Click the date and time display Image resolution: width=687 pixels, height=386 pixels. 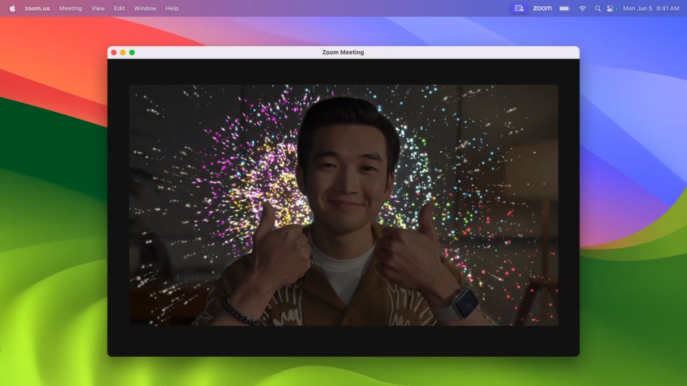point(651,8)
